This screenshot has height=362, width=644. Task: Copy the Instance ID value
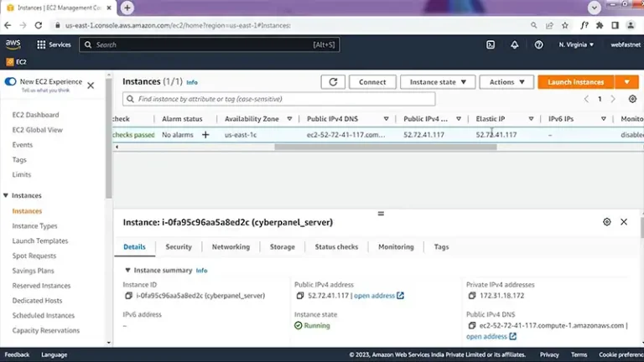(x=128, y=296)
